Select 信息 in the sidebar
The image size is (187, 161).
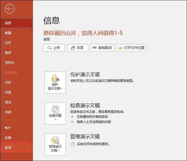pos(16,23)
